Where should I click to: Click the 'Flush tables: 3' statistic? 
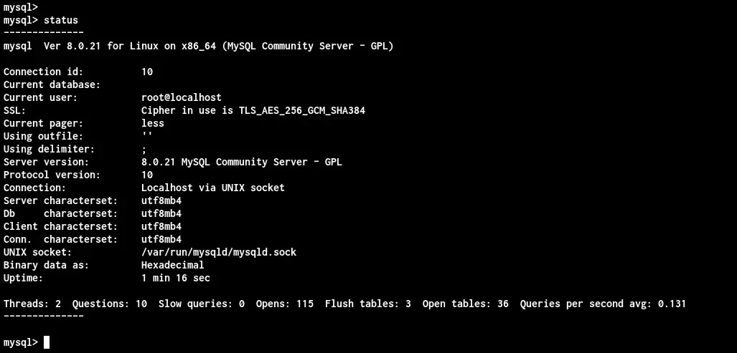(x=368, y=304)
